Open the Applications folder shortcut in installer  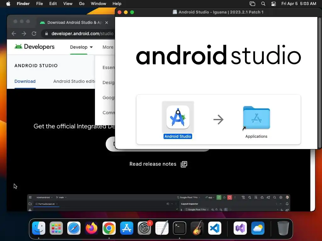(256, 118)
